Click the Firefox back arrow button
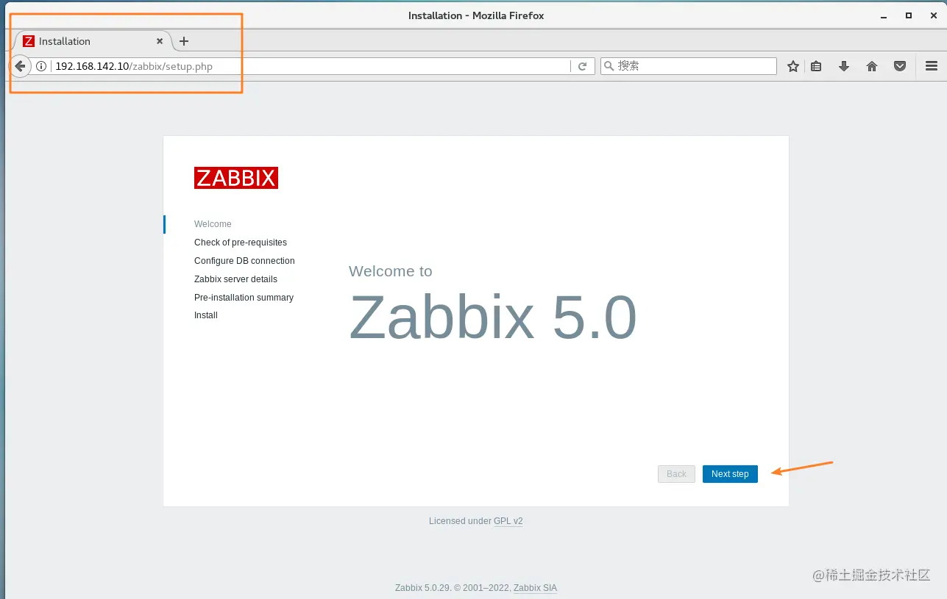947x599 pixels. tap(20, 66)
